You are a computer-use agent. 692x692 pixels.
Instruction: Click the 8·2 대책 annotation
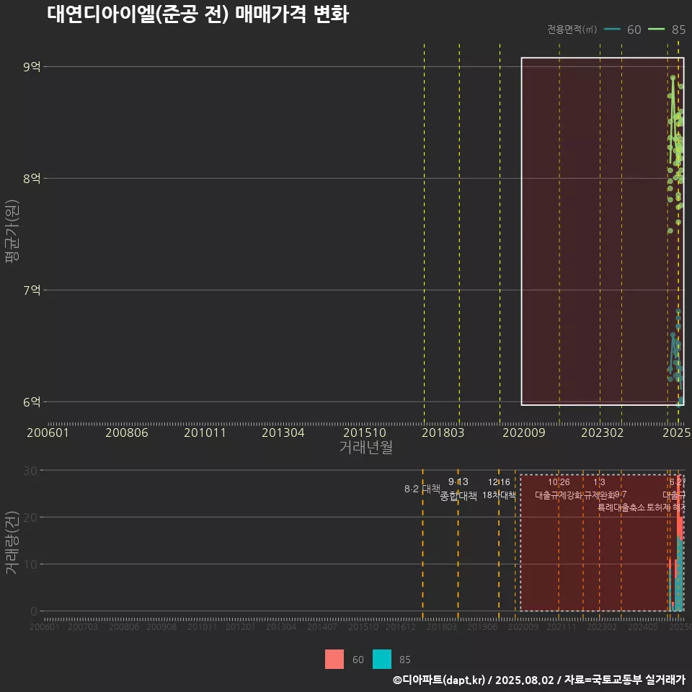tap(422, 489)
